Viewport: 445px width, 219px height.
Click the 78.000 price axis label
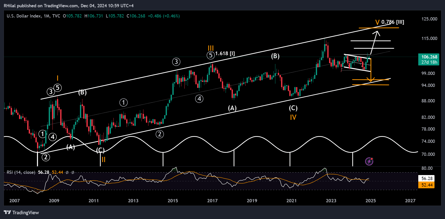click(x=428, y=129)
